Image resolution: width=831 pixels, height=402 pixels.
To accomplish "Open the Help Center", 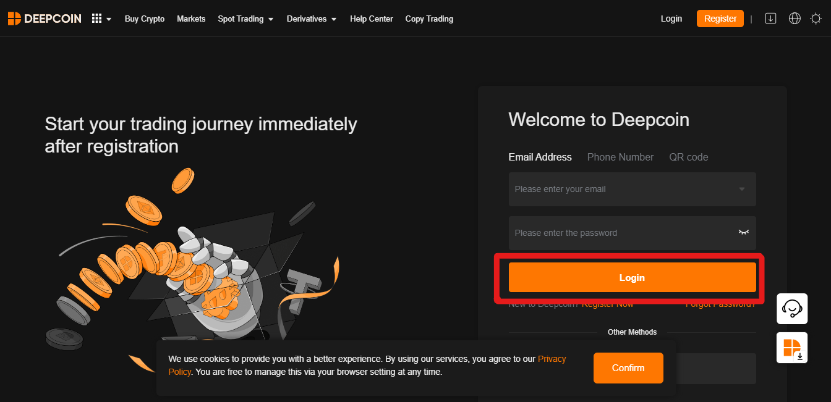I will (x=372, y=19).
